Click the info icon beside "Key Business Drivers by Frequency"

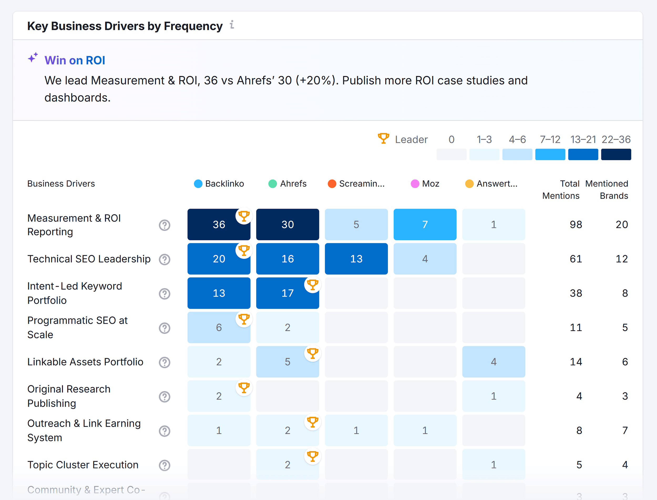pos(232,26)
